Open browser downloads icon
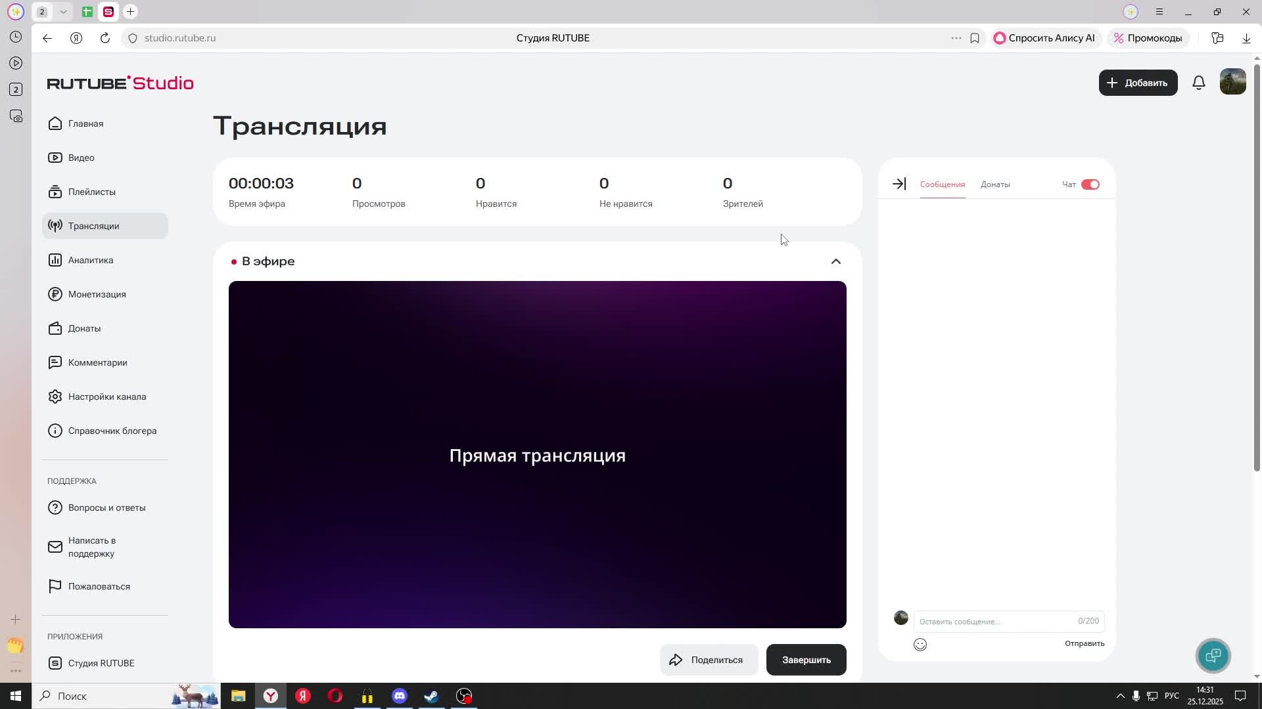This screenshot has width=1262, height=709. pos(1246,38)
